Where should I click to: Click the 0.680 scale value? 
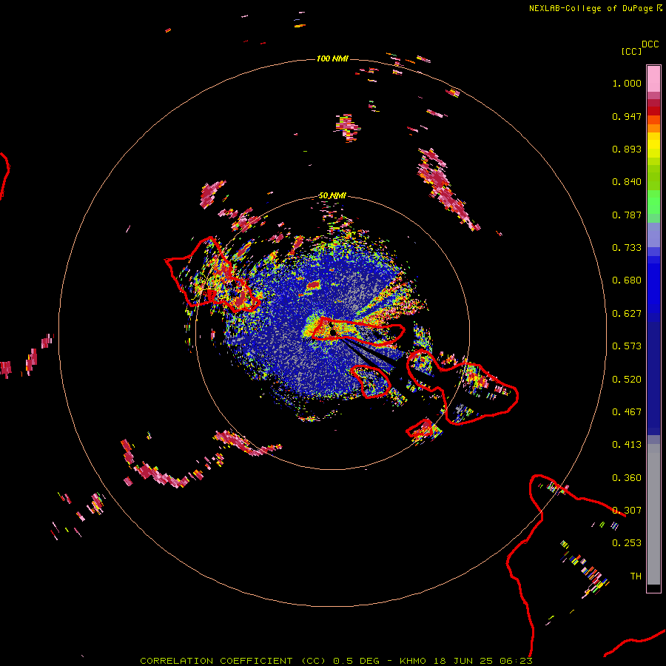pyautogui.click(x=627, y=280)
